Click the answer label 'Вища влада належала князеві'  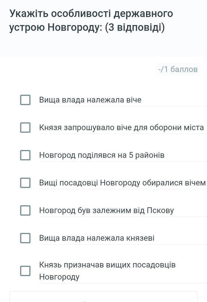coord(97,238)
